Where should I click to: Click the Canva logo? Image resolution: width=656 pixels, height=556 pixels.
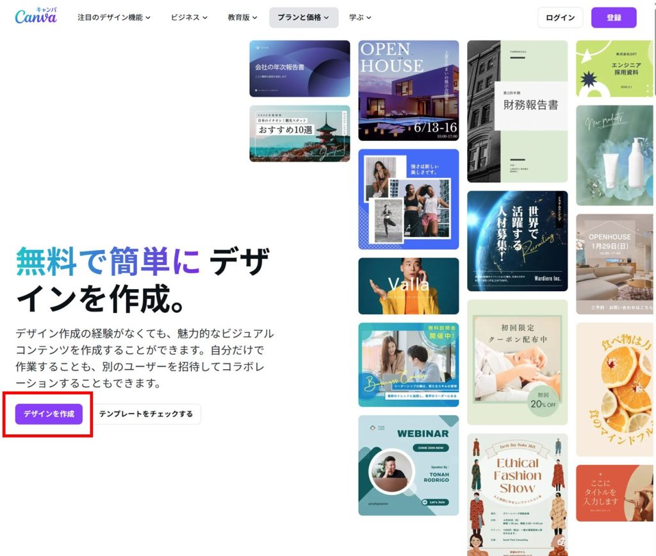click(35, 17)
